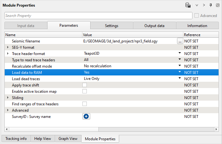Pin the Module Properties panel

211,5
